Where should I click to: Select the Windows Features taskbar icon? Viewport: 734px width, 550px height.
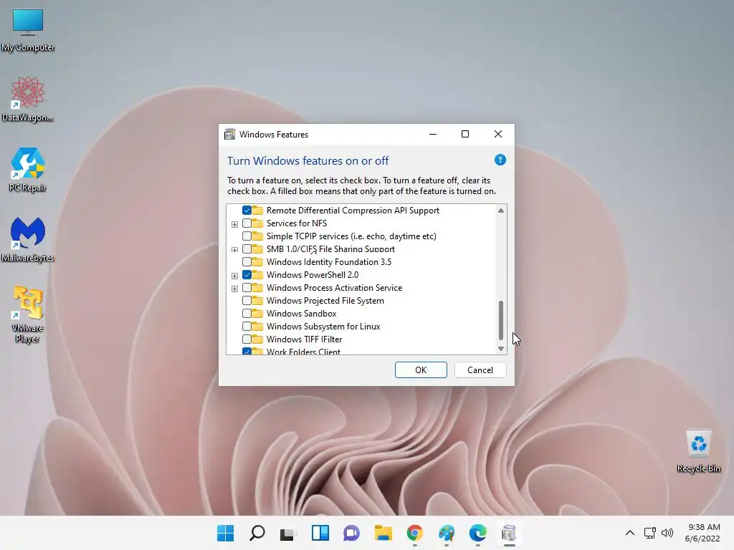tap(509, 533)
